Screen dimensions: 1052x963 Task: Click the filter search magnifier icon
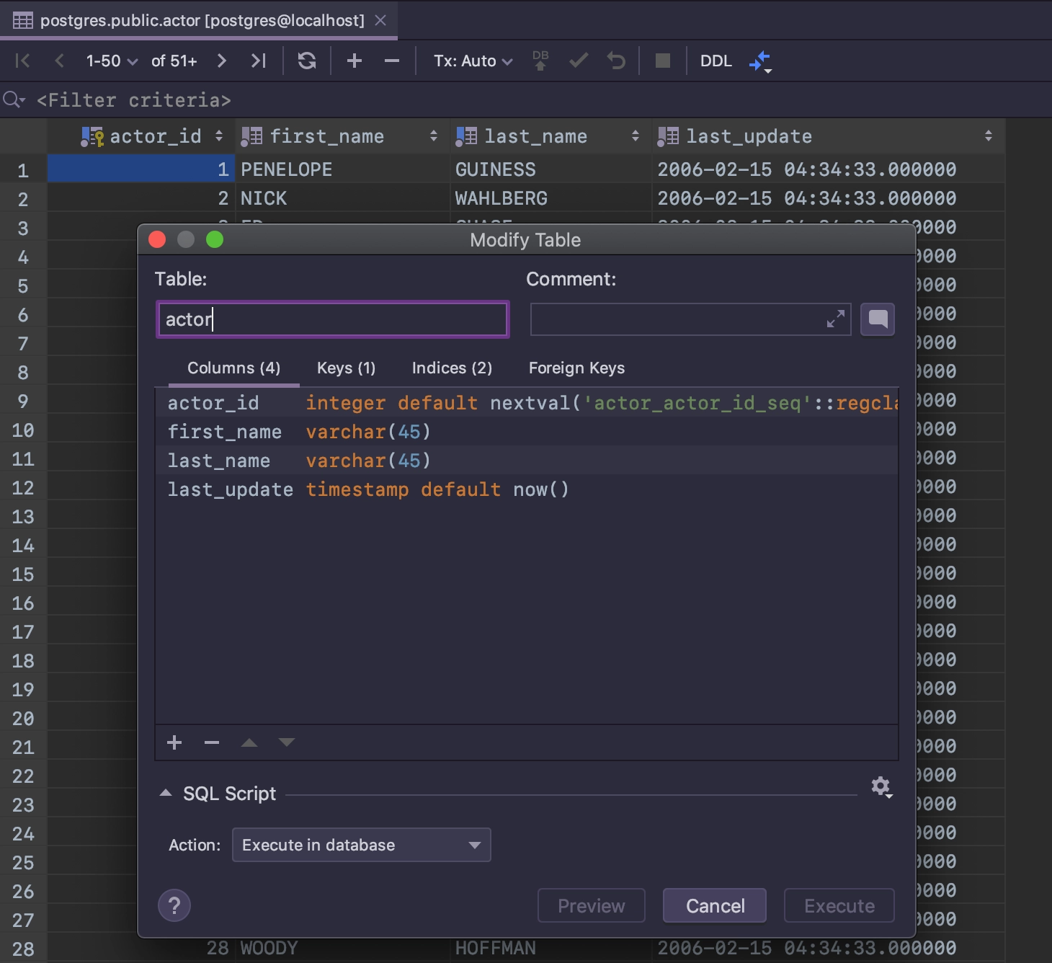click(14, 99)
